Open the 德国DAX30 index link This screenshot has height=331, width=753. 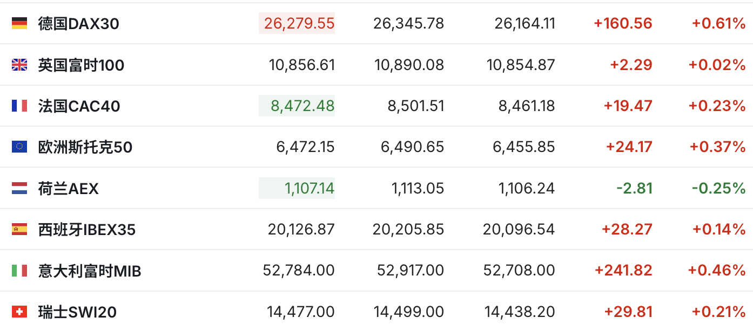click(79, 24)
